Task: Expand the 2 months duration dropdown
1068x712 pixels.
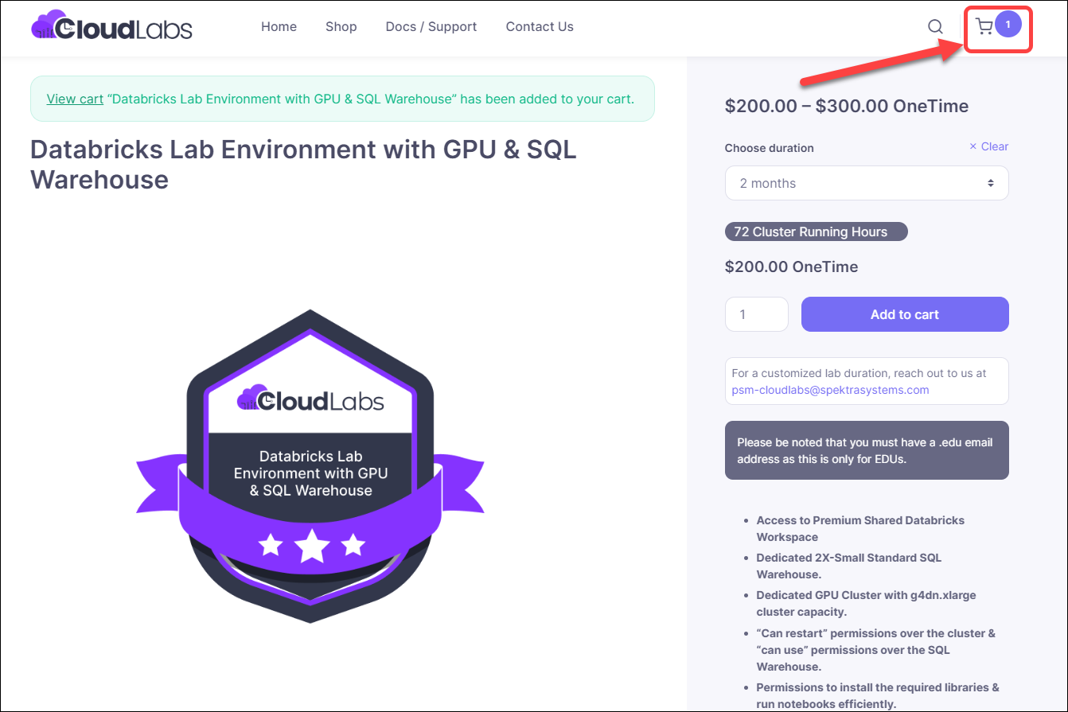Action: pos(867,183)
